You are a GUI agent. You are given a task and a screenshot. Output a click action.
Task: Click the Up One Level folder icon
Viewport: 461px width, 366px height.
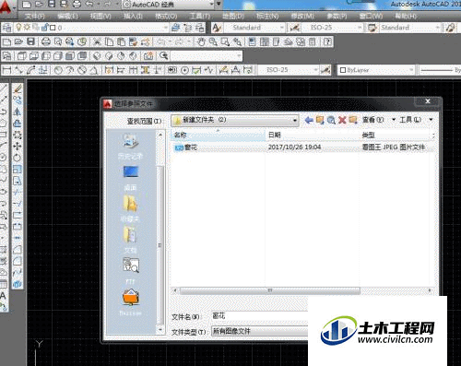click(x=320, y=120)
